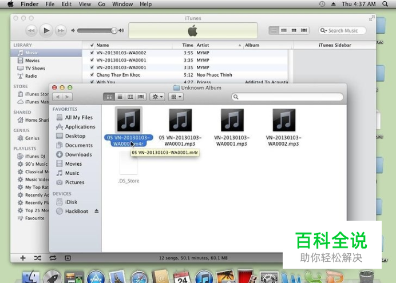Select 05 VN-20130103-WA0001.mp3 file

tap(180, 127)
